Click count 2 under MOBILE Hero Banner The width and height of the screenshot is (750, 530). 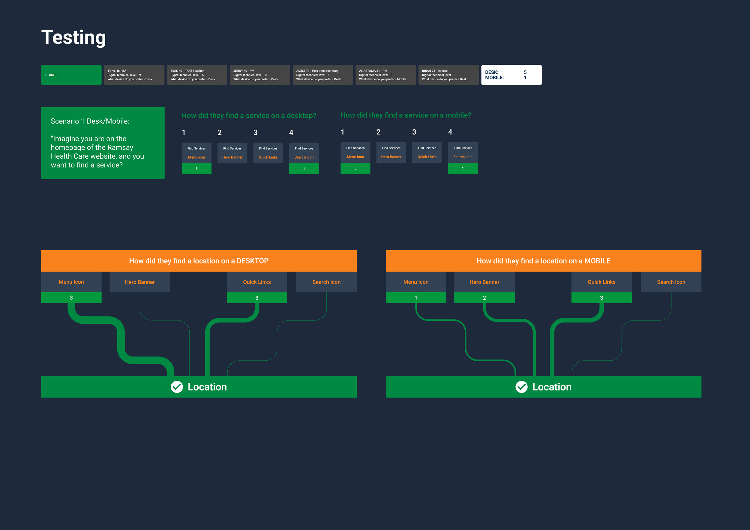coord(484,298)
